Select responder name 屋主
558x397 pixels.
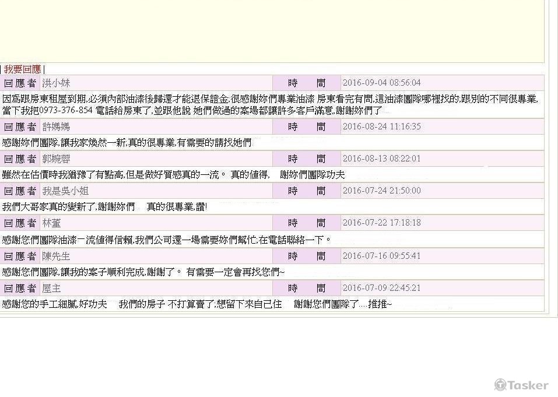point(51,288)
